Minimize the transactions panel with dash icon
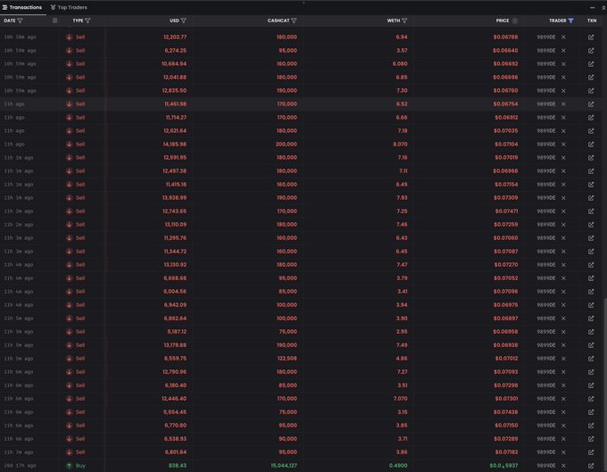Screen dimensions: 607x472 click(593, 7)
